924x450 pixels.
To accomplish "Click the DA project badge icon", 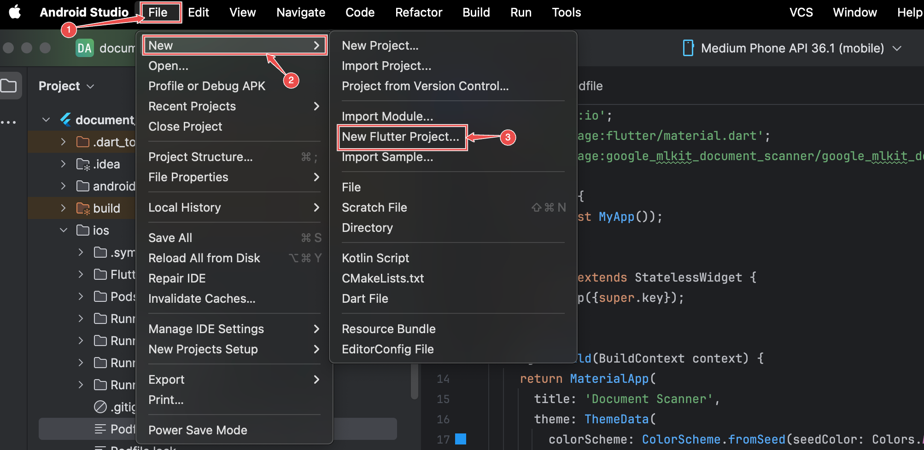I will tap(84, 48).
